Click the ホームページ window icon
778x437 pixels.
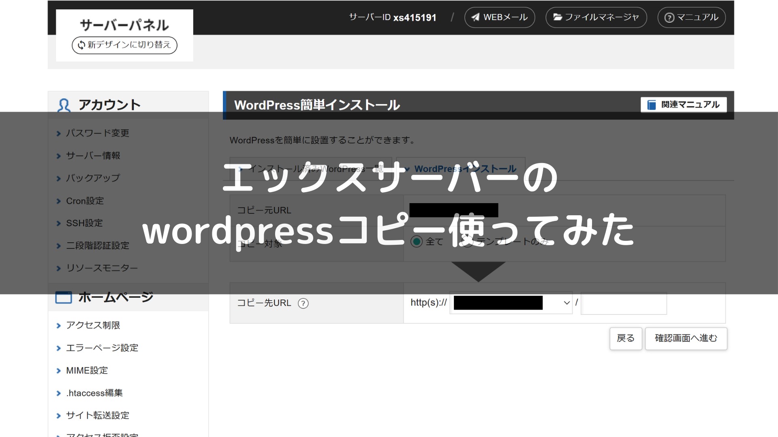click(64, 297)
